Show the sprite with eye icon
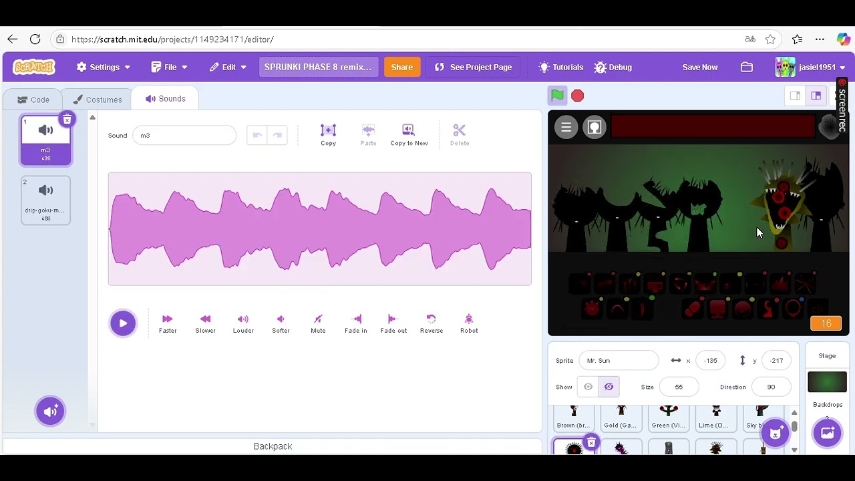Image resolution: width=855 pixels, height=481 pixels. pyautogui.click(x=588, y=387)
